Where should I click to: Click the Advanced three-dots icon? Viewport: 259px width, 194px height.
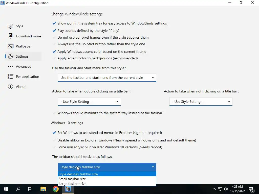10,66
